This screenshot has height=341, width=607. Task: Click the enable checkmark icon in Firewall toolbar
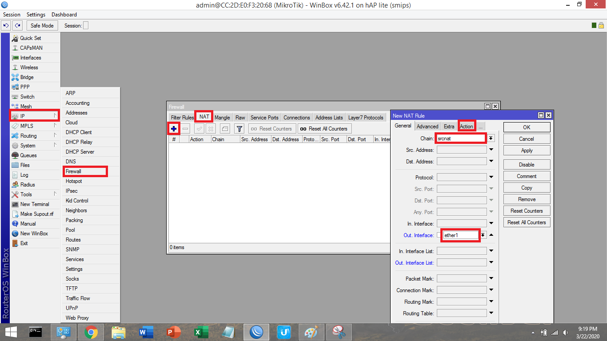pyautogui.click(x=199, y=129)
